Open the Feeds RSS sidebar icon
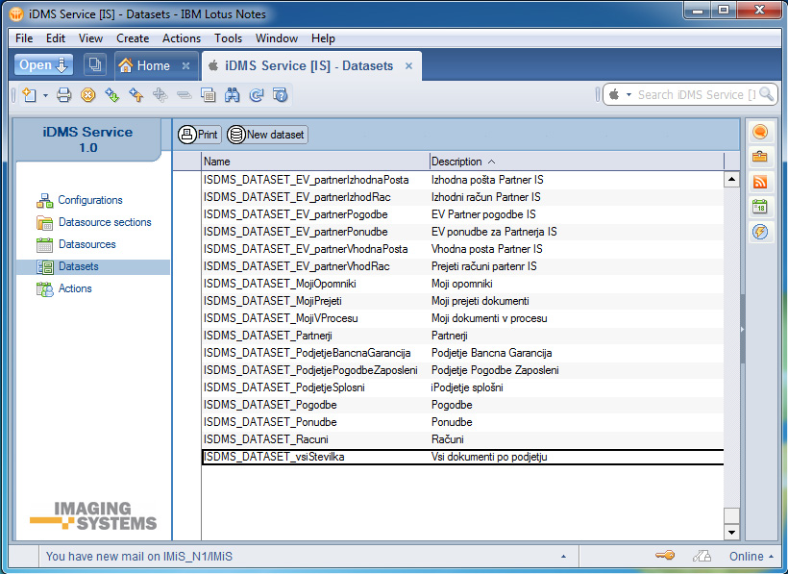The image size is (788, 574). point(759,182)
